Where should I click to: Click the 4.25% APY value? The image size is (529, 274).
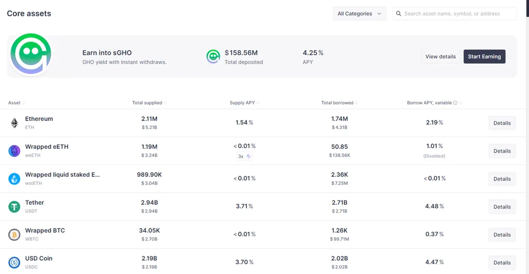click(313, 53)
